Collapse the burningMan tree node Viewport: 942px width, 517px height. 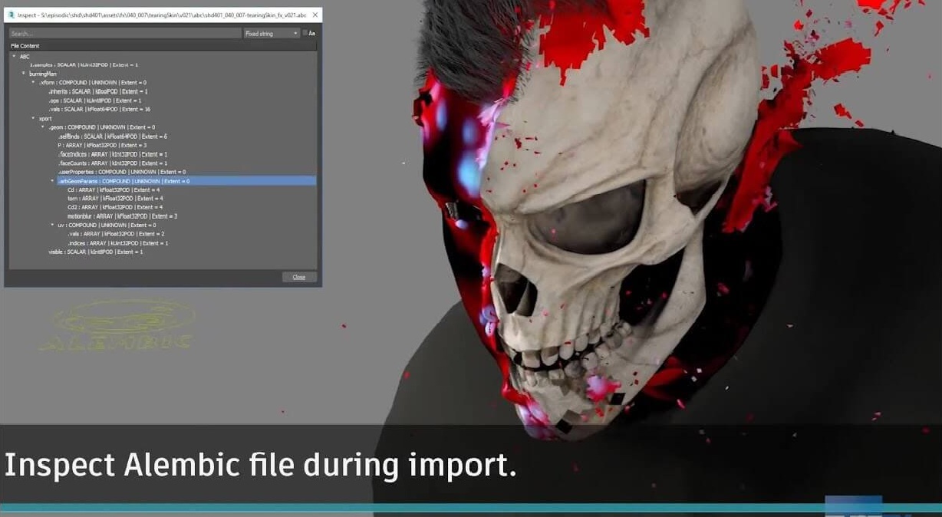(24, 74)
